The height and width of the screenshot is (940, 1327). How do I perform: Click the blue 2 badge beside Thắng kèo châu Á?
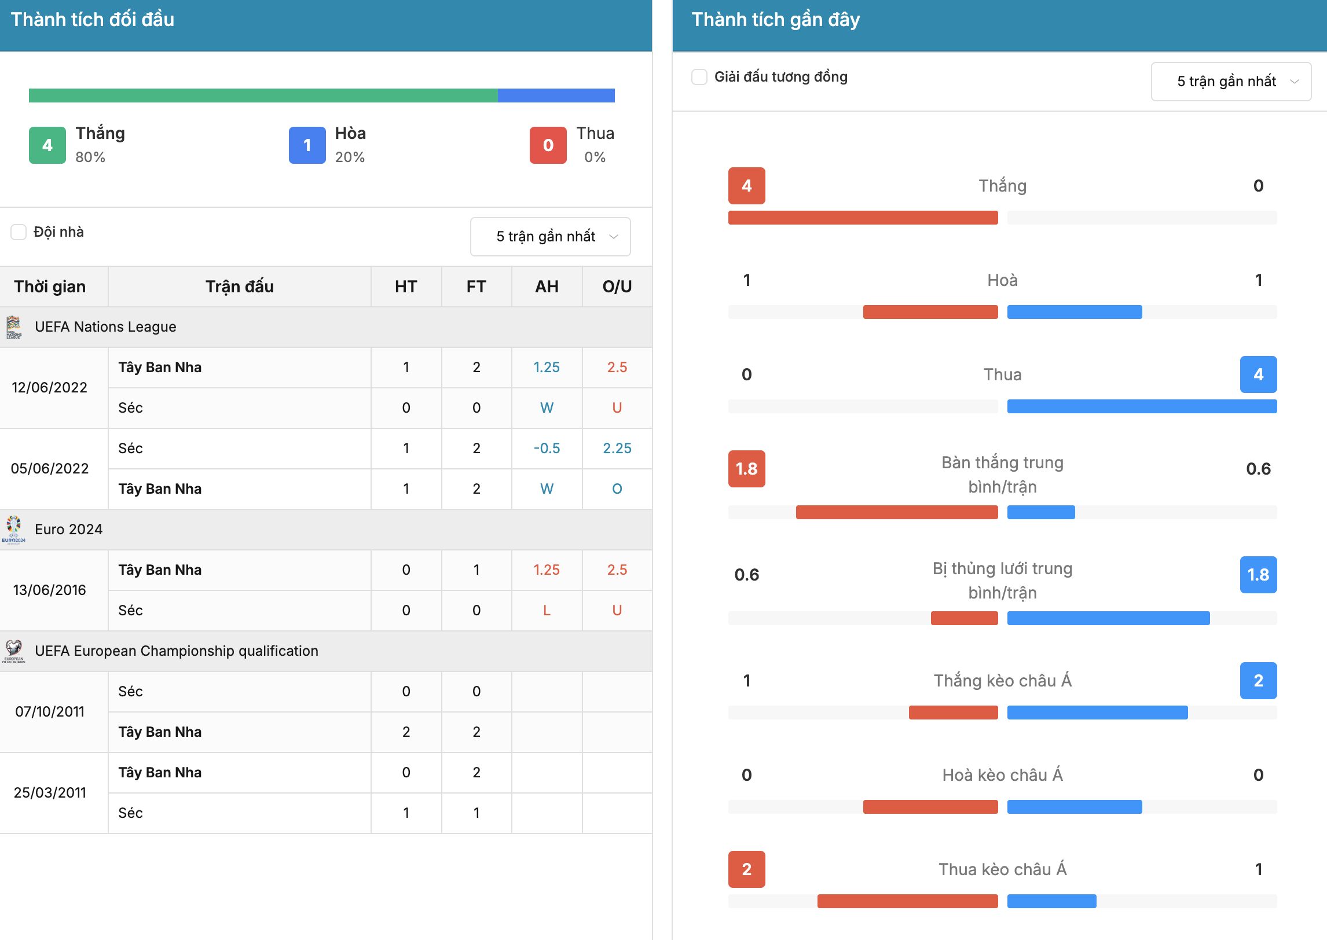pyautogui.click(x=1259, y=681)
